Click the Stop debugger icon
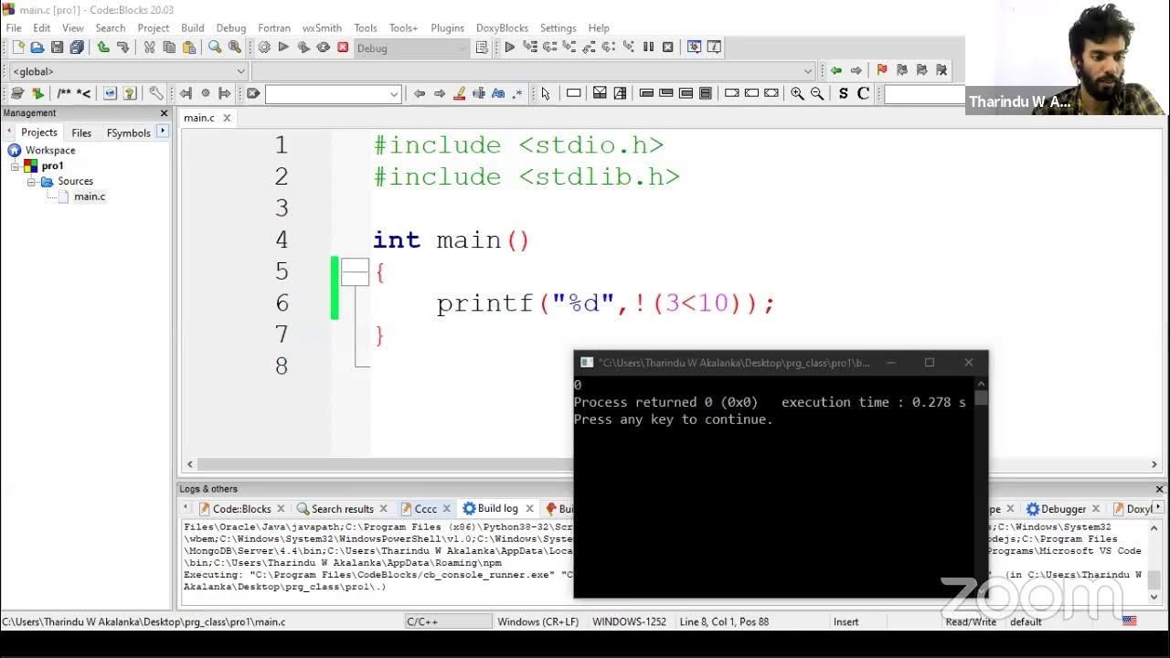 (668, 48)
